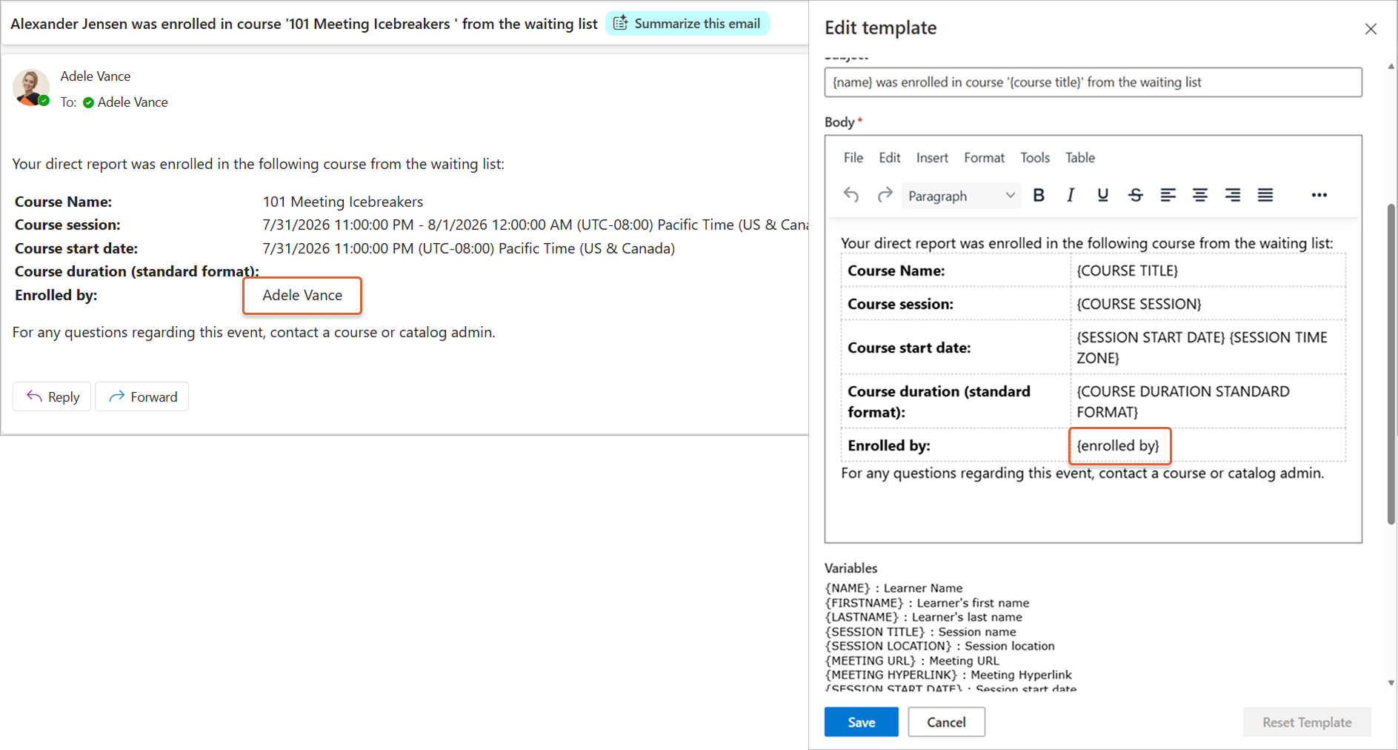Screen dimensions: 1398x750
Task: Click 'Adele Vance' enrolled by value in email
Action: 302,295
